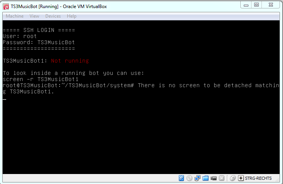Click the 'User: root' line
The width and height of the screenshot is (283, 184).
pos(20,36)
